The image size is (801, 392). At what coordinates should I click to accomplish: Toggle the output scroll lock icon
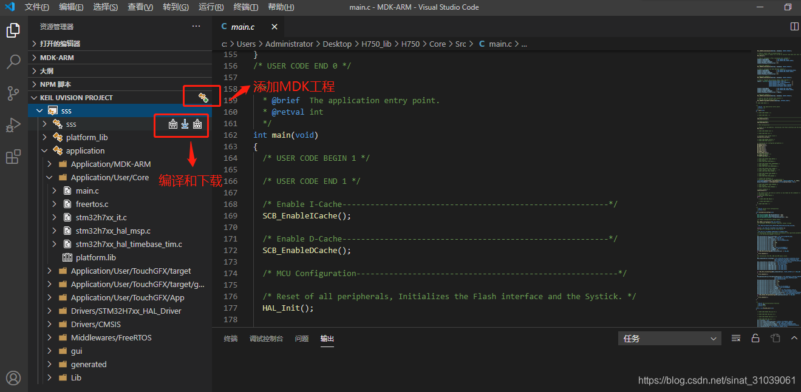(755, 338)
